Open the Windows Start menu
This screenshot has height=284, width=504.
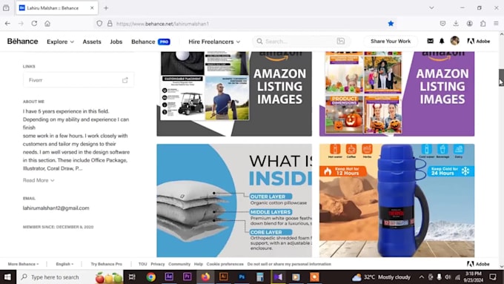7,277
